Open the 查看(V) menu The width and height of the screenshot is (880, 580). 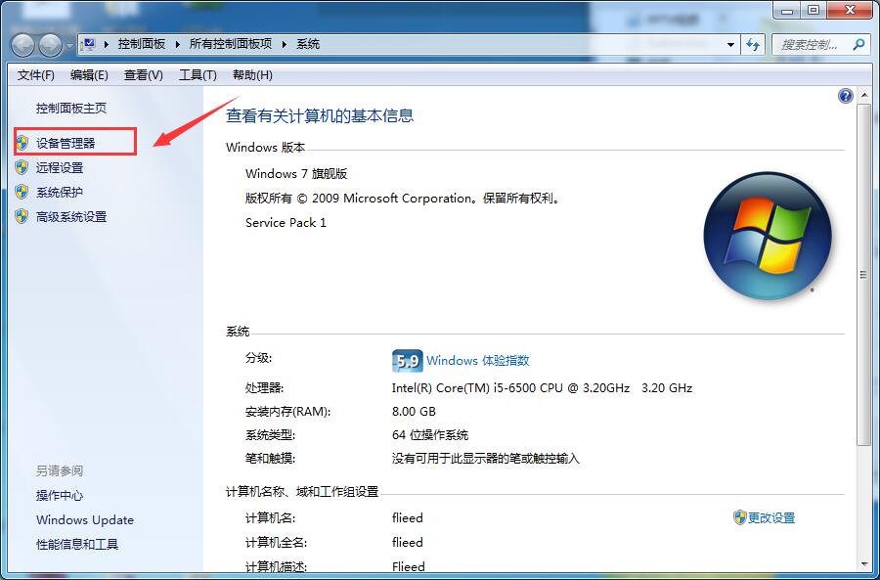point(144,74)
